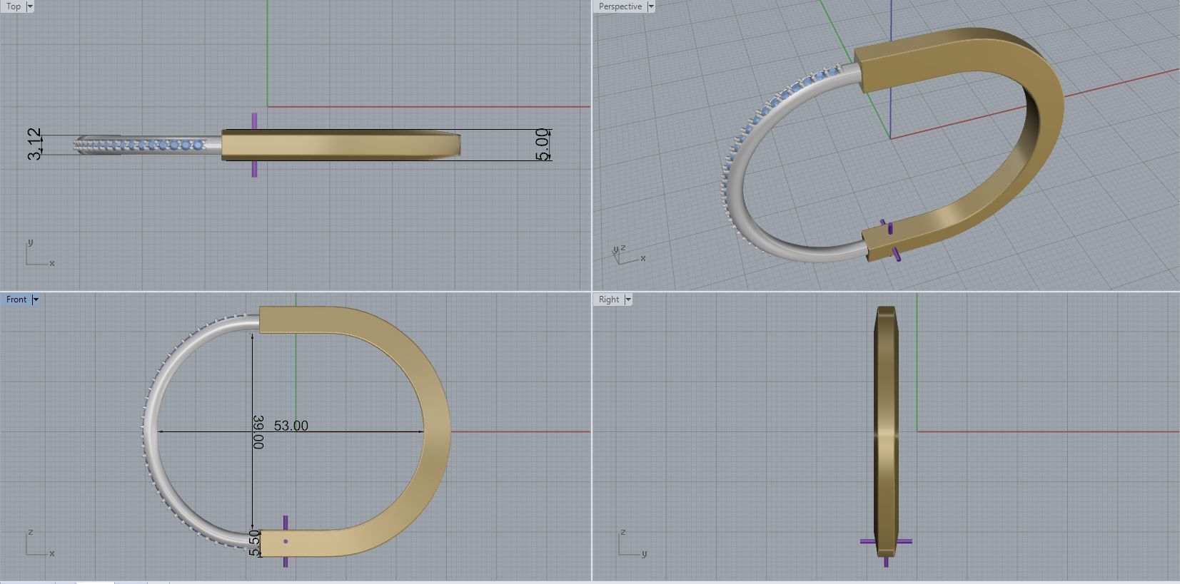The image size is (1180, 584).
Task: Click the Front viewport title label
Action: pyautogui.click(x=16, y=299)
